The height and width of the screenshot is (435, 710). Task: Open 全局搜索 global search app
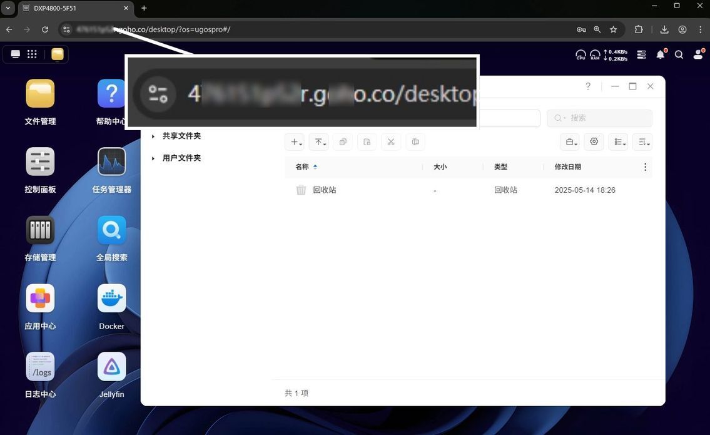[111, 230]
